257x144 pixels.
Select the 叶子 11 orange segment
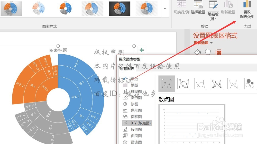(21, 85)
